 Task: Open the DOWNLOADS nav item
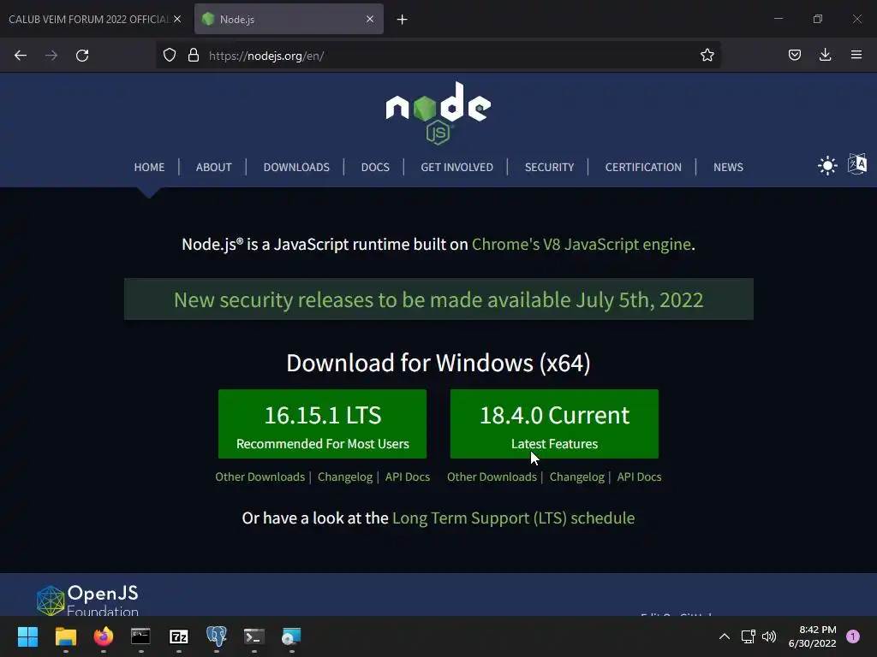point(296,167)
